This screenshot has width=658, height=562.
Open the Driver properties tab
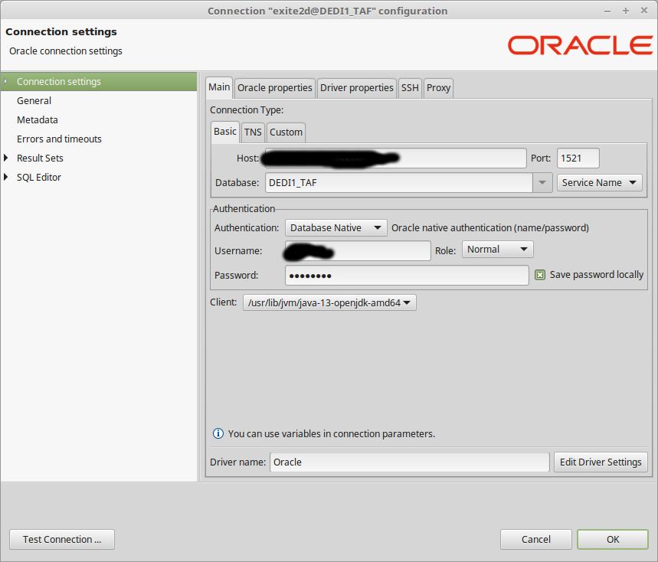(356, 87)
